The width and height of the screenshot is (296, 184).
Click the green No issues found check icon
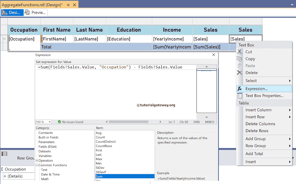tap(60, 122)
